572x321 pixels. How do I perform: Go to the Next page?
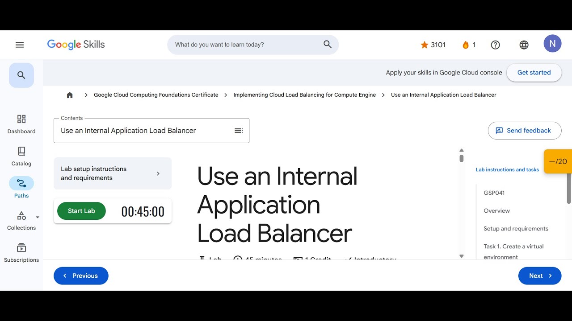coord(540,276)
